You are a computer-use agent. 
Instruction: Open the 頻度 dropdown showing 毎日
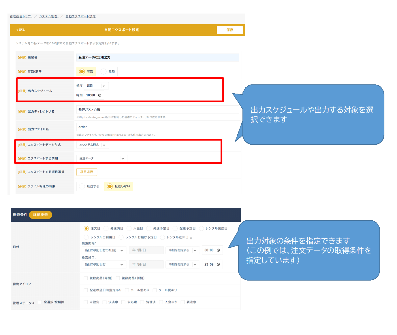(x=96, y=86)
